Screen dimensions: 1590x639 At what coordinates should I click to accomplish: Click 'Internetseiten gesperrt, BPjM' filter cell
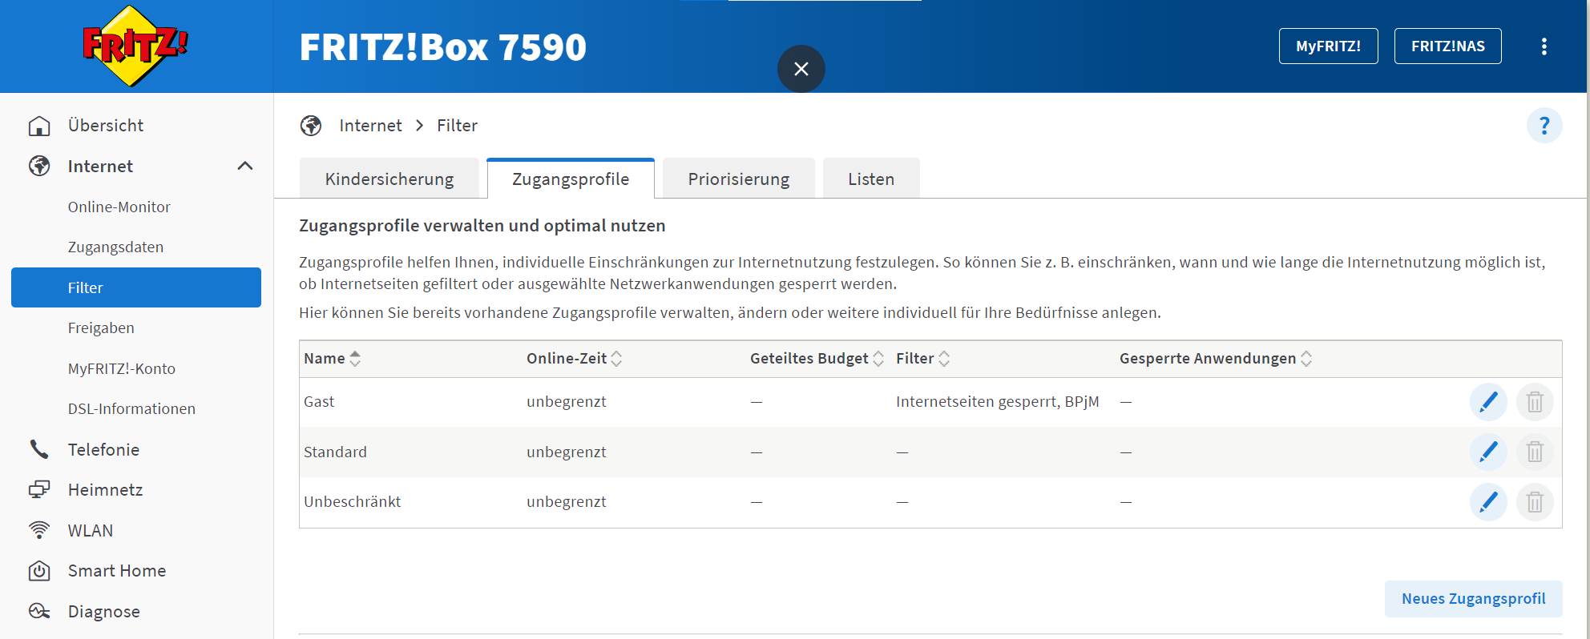tap(997, 402)
